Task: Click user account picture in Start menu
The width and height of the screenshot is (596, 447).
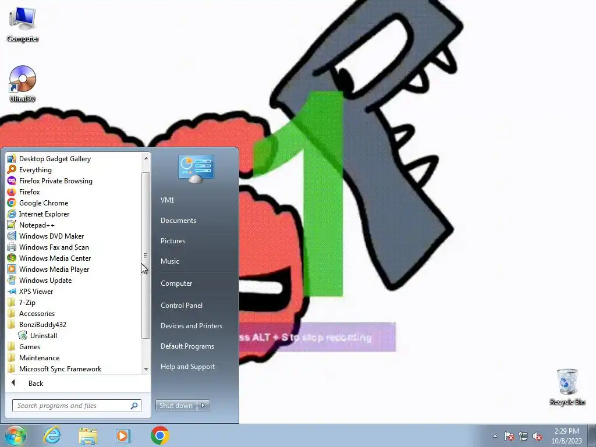Action: point(196,169)
